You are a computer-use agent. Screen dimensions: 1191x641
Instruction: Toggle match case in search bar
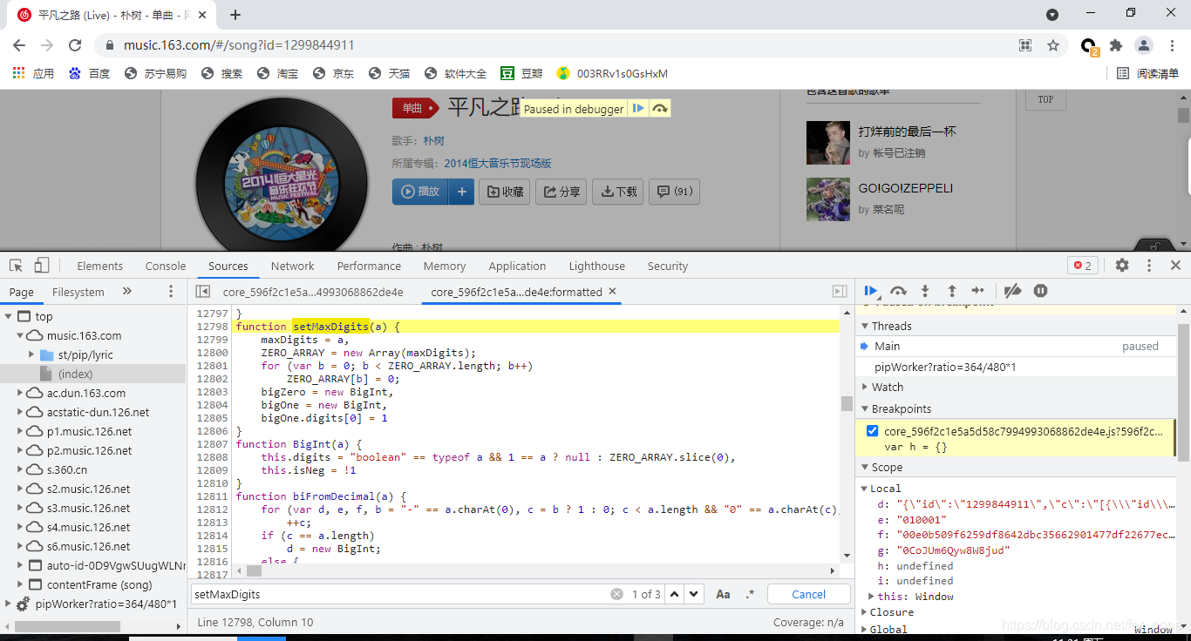(x=723, y=593)
